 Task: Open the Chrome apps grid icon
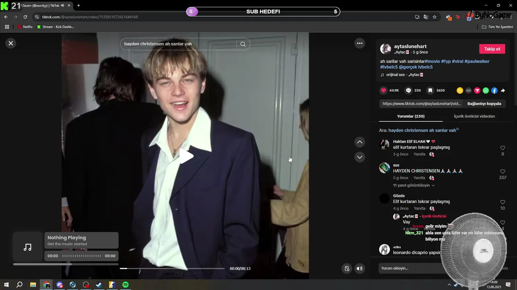pyautogui.click(x=6, y=27)
